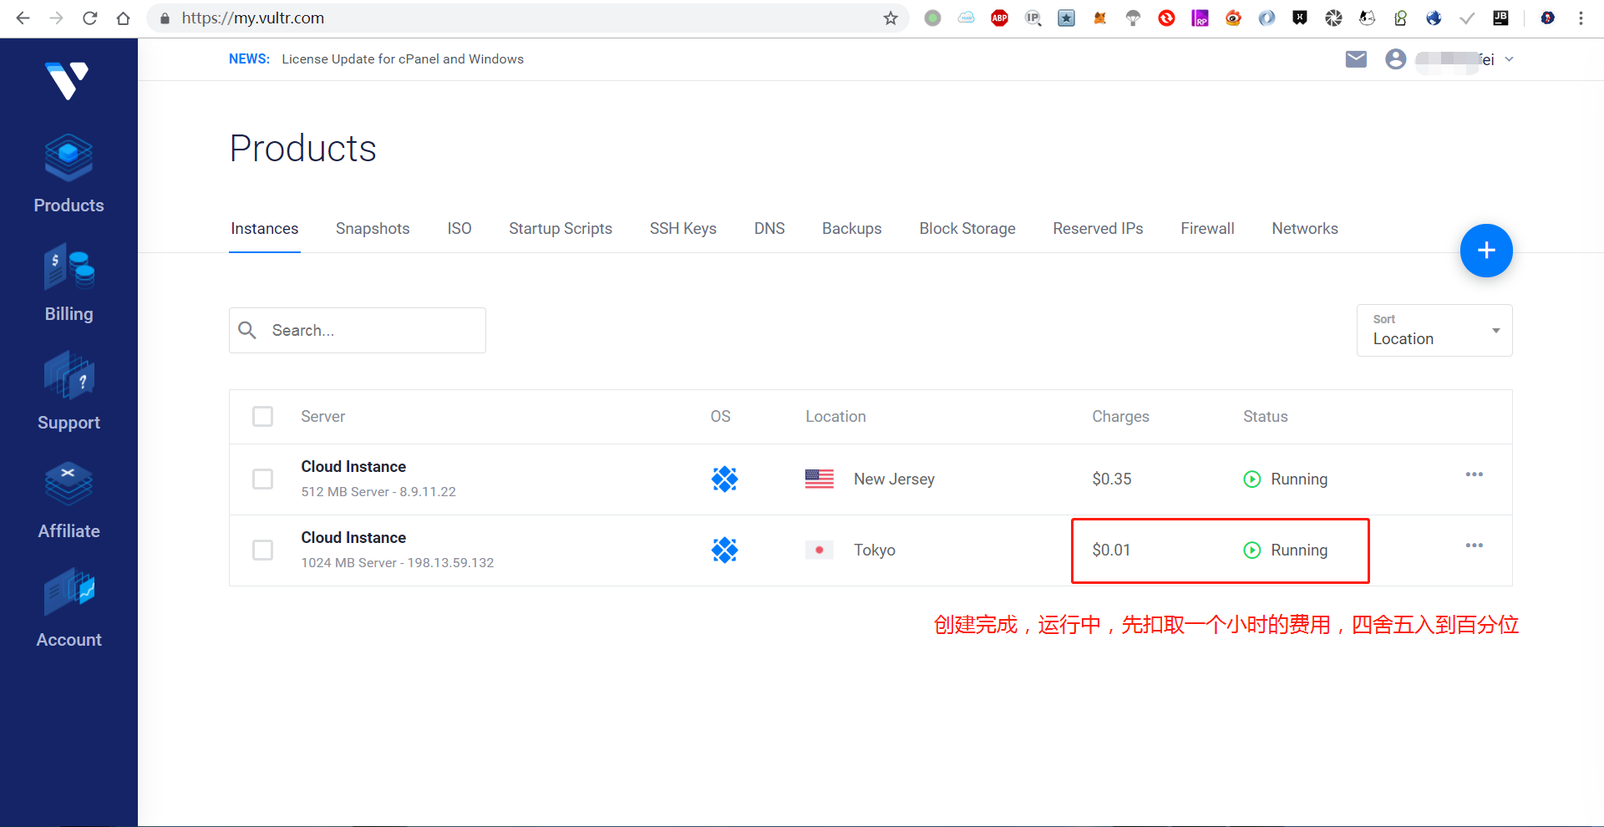1604x827 pixels.
Task: Open the AdBlock Plus extension icon
Action: tap(999, 18)
